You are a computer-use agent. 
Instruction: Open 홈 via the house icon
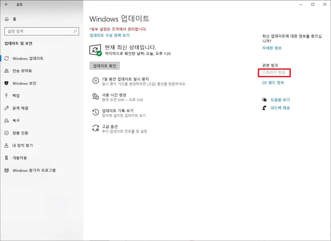[7, 19]
